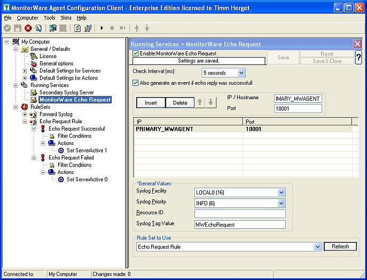This screenshot has height=280, width=367.
Task: Click the export settings diskette toolbar icon
Action: click(88, 28)
